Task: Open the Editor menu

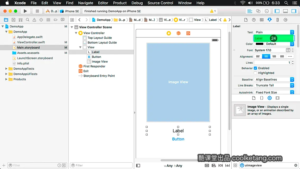Action: coord(103,3)
